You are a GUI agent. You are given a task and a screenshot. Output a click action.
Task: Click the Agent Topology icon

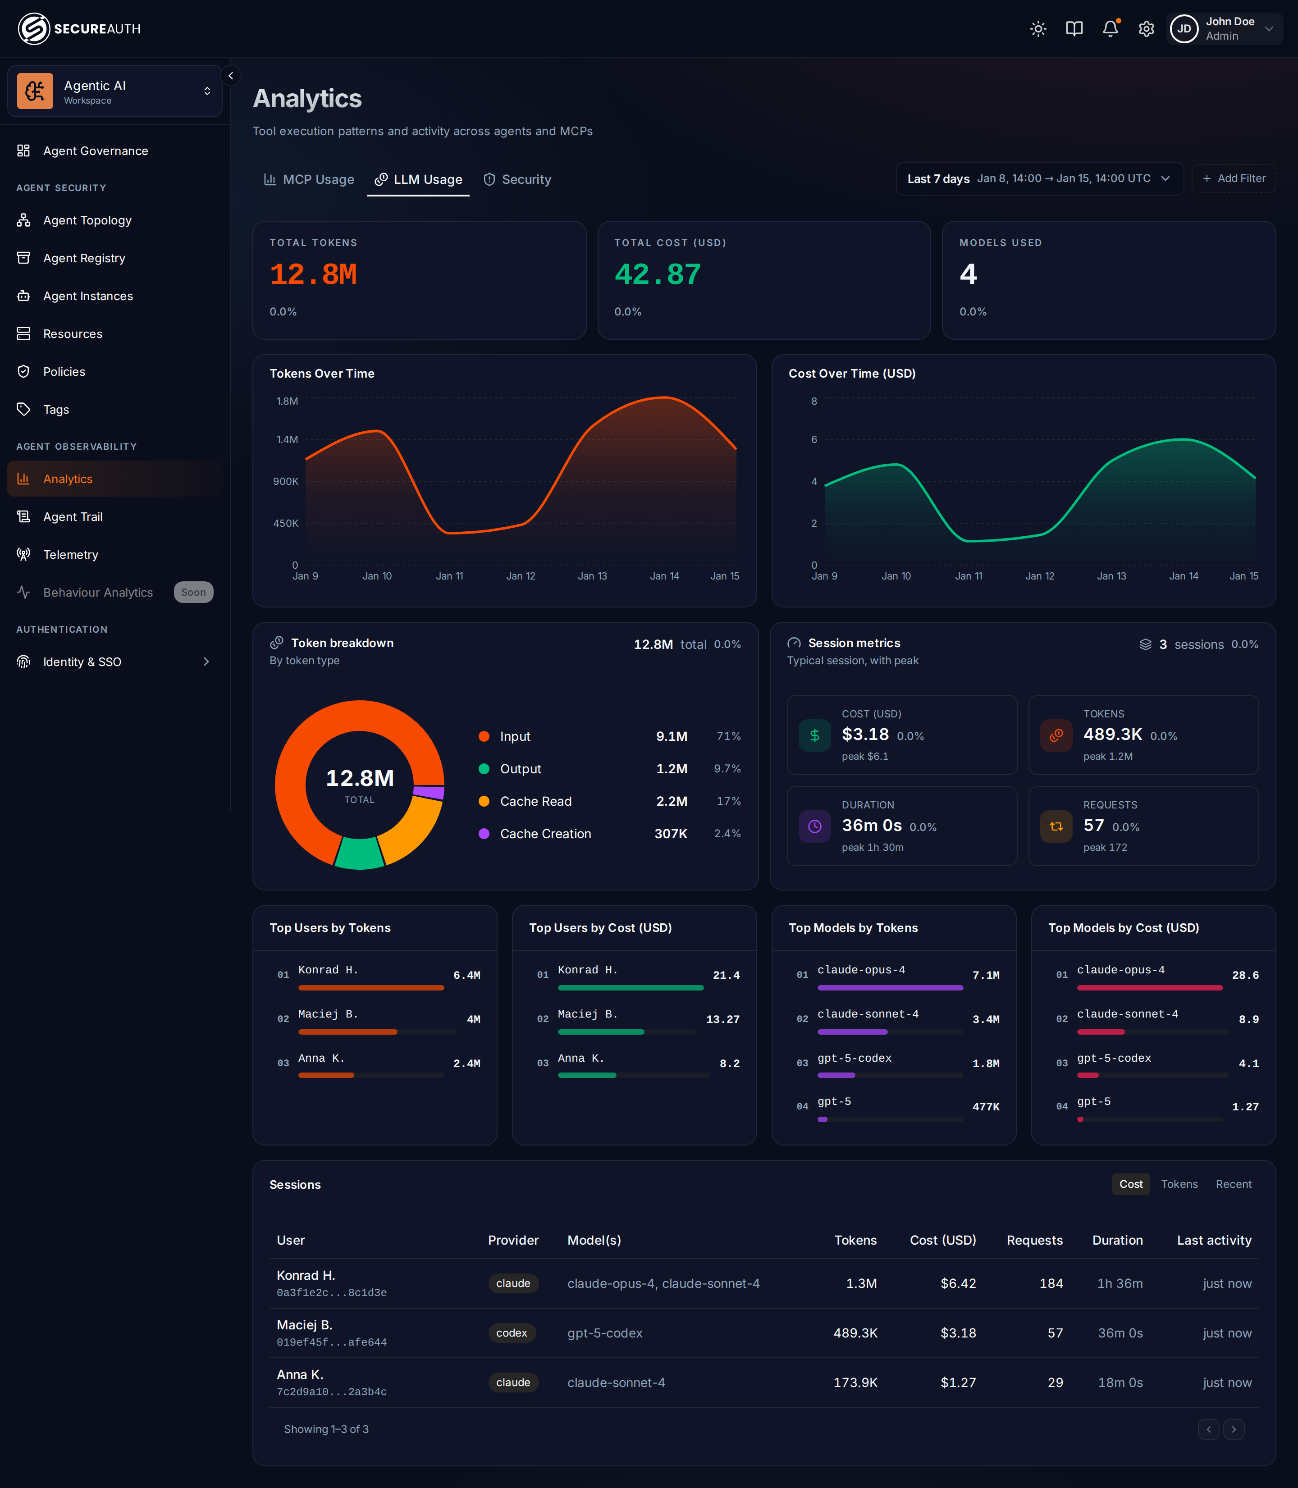click(x=24, y=220)
